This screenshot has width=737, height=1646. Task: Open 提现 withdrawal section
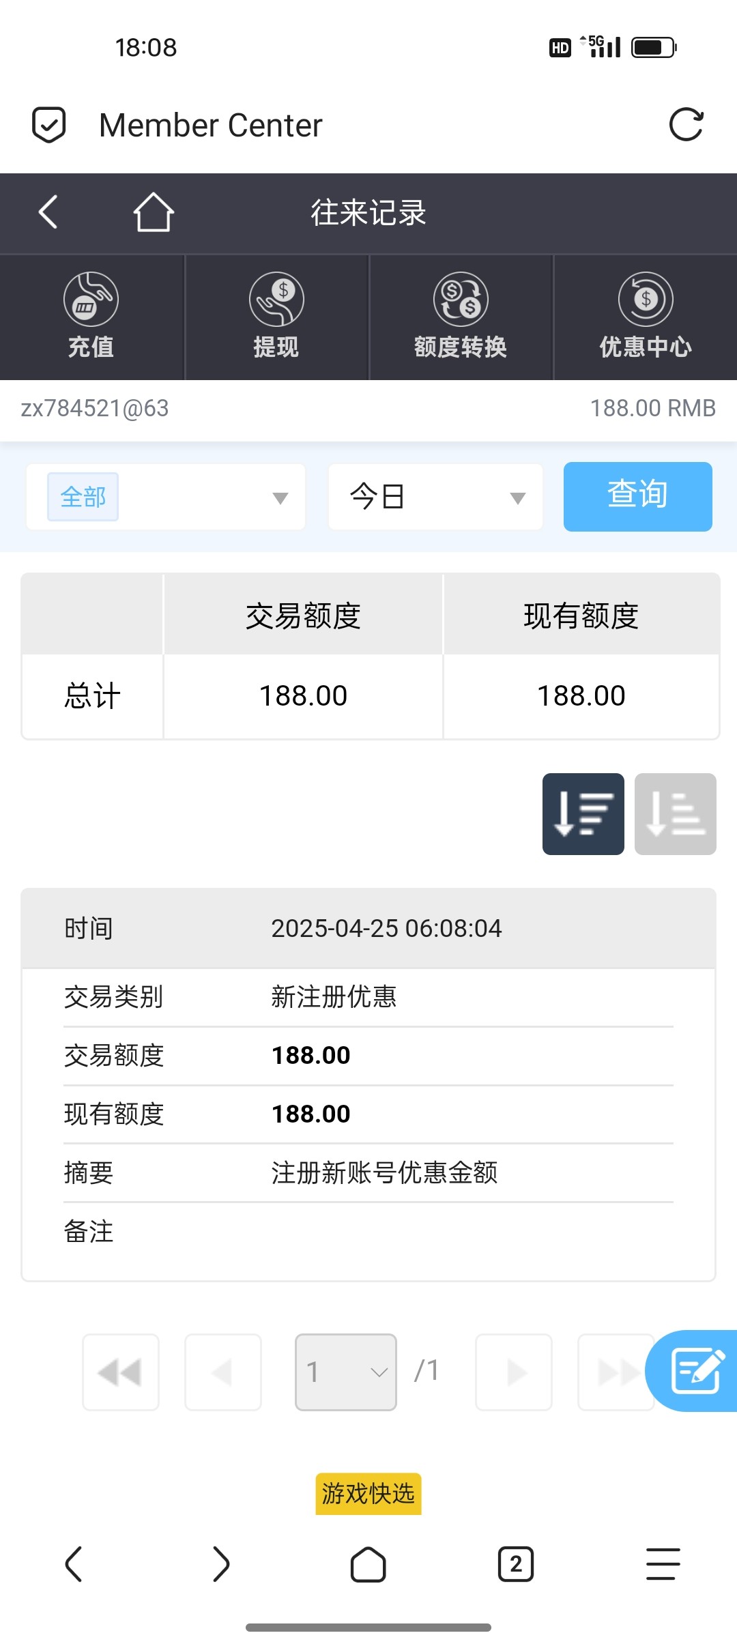coord(276,317)
